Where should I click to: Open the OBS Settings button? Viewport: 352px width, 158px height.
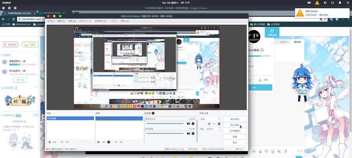click(x=235, y=137)
